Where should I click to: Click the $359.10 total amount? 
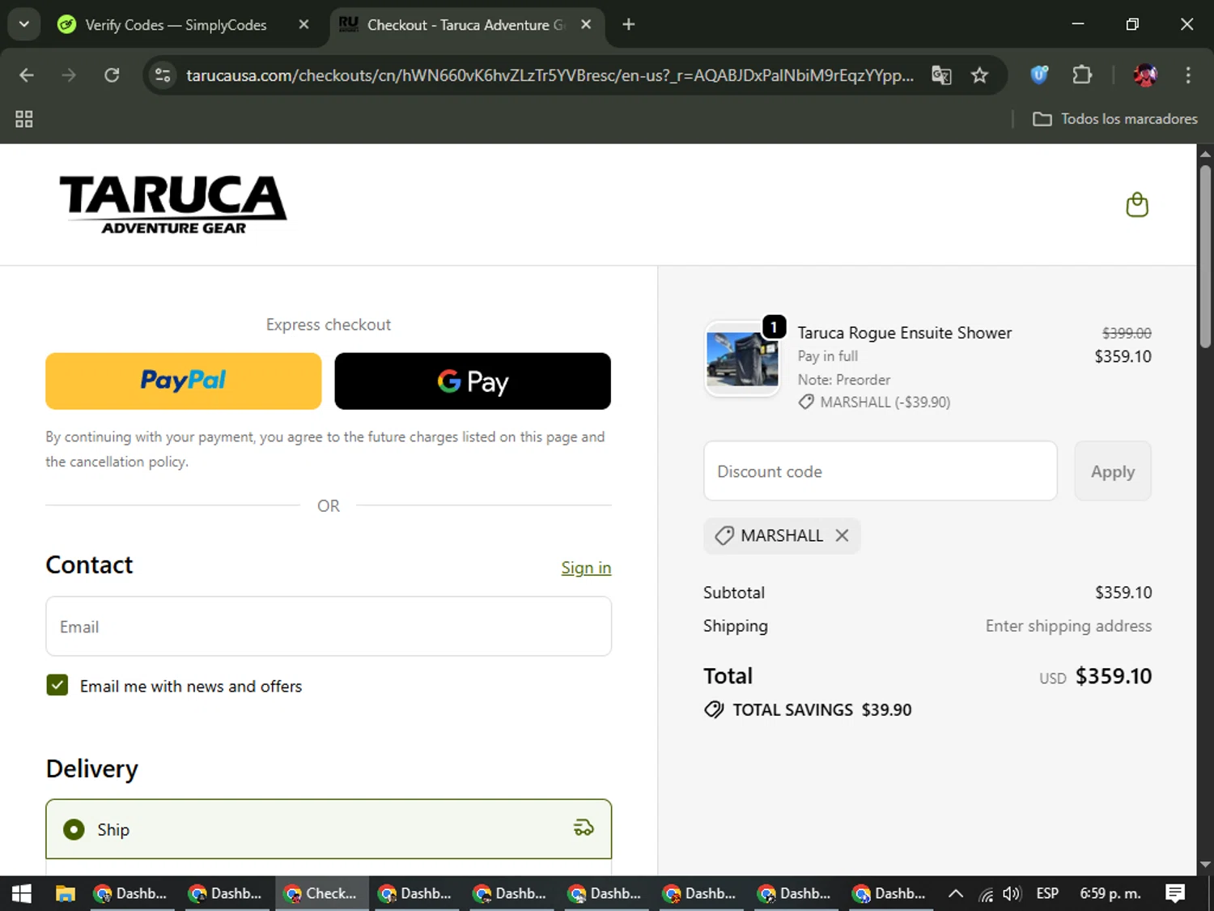tap(1113, 676)
